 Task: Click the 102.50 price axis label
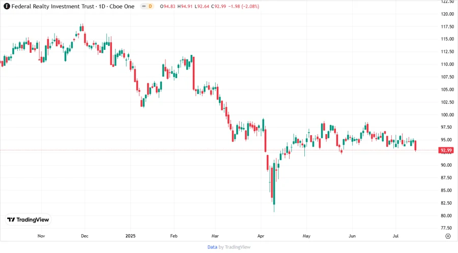447,102
